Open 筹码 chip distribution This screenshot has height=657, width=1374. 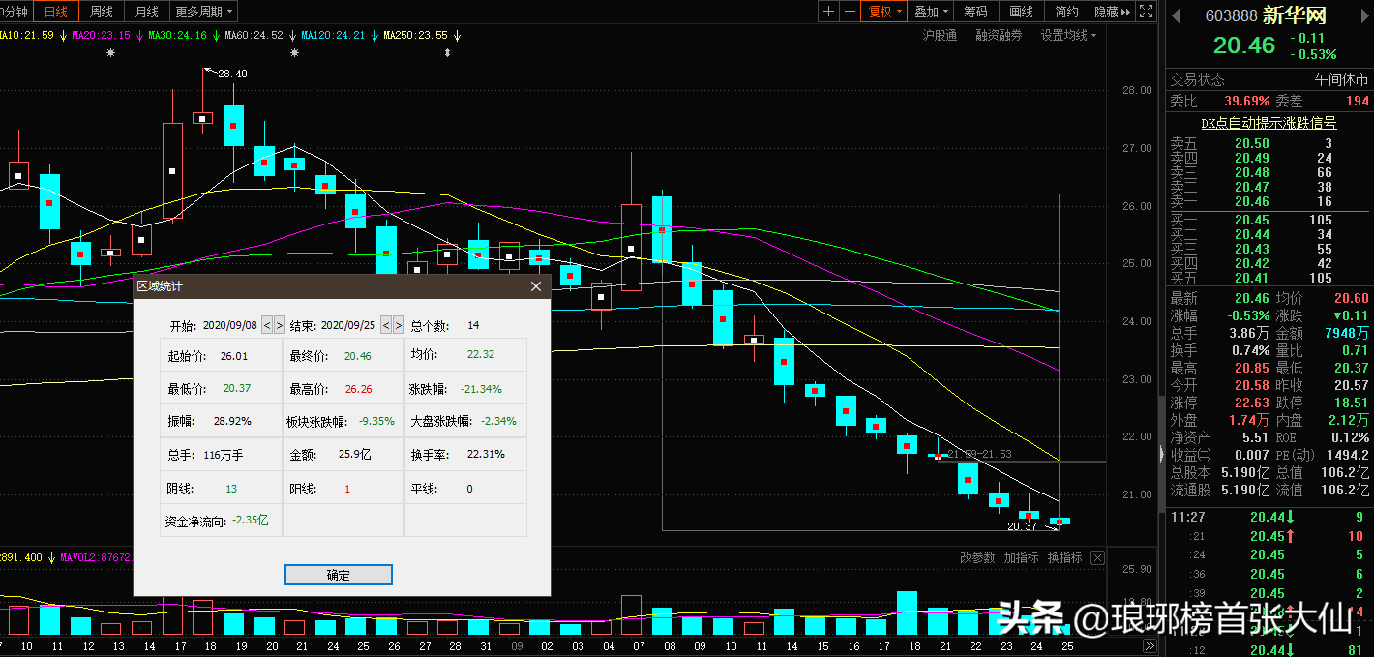(975, 12)
